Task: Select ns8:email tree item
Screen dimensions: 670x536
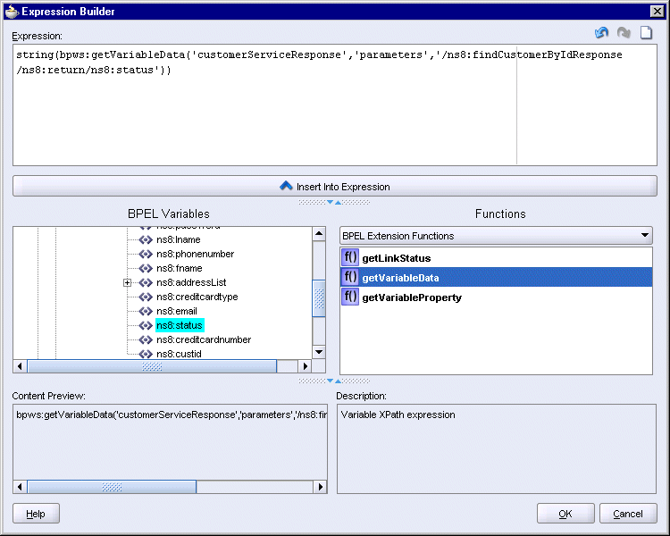Action: [177, 311]
